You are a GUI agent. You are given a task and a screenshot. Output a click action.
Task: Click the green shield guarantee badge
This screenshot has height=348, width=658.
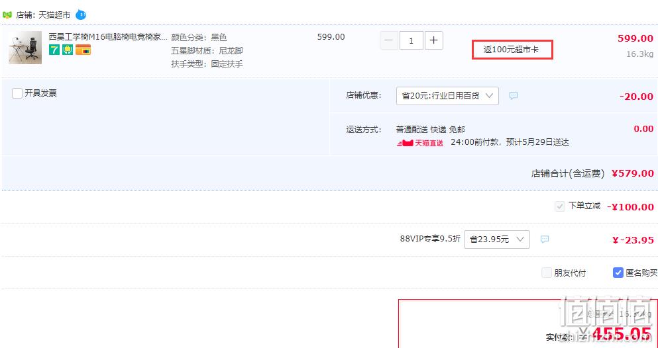point(68,50)
